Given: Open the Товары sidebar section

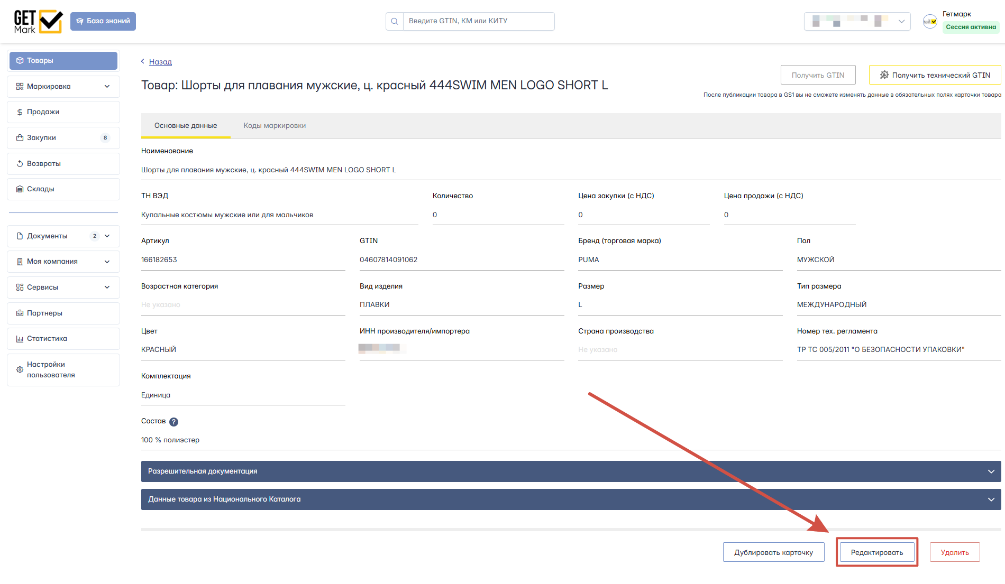Looking at the screenshot, I should 63,61.
